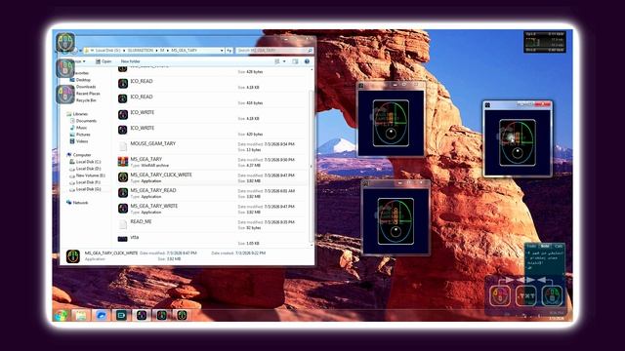Expand the breadcrumb arrow after Local Disk (G:)
625x351 pixels.
(124, 51)
